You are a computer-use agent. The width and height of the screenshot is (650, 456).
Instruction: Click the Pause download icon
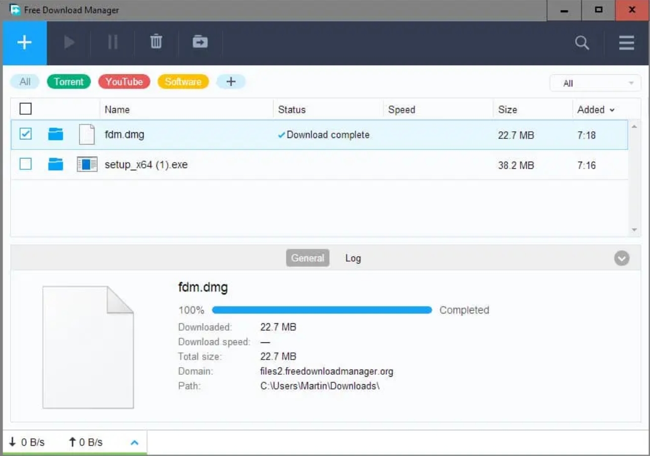[x=113, y=42]
